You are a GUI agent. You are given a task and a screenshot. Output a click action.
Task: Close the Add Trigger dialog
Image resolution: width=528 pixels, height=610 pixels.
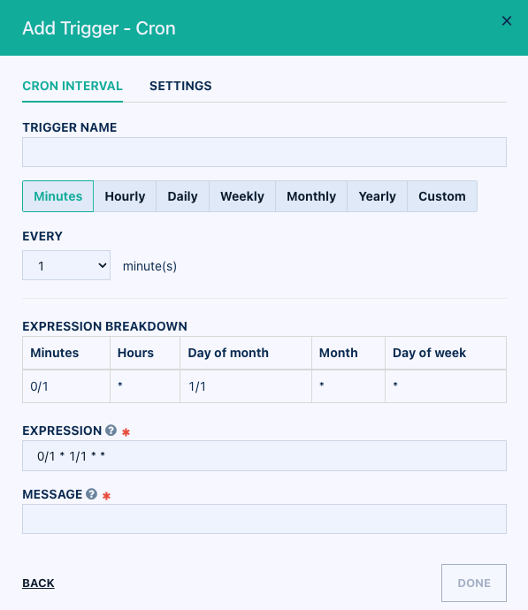point(506,21)
